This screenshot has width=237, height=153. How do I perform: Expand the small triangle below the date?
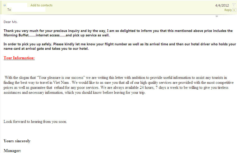[217, 16]
